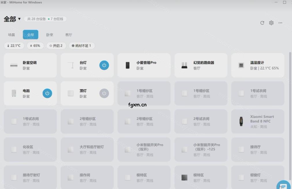Click the Xiaomi Smart Band 8 NFC icon
Screen dimensions: 292x189
click(241, 121)
